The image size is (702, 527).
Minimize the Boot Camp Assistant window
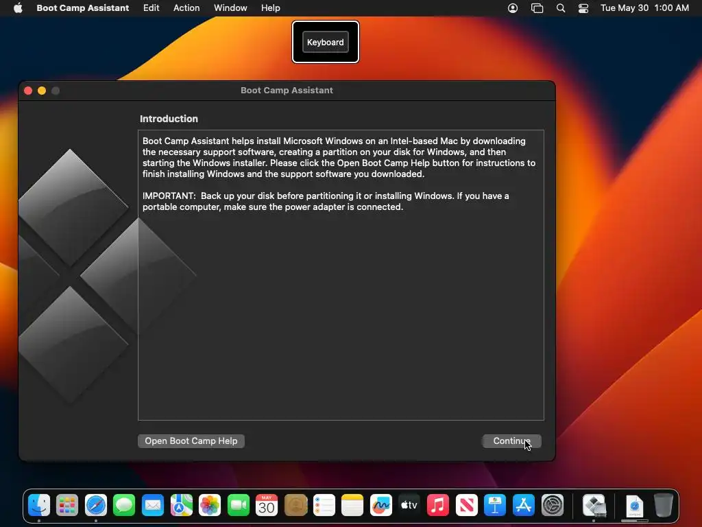tap(42, 91)
